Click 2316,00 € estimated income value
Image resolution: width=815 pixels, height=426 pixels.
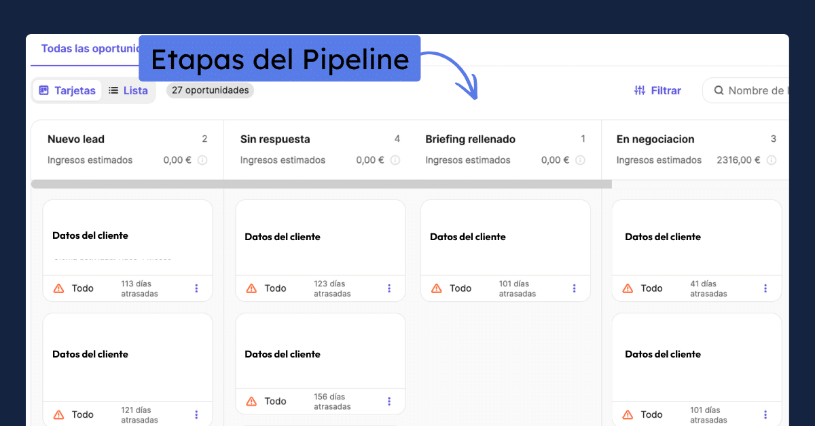click(738, 160)
